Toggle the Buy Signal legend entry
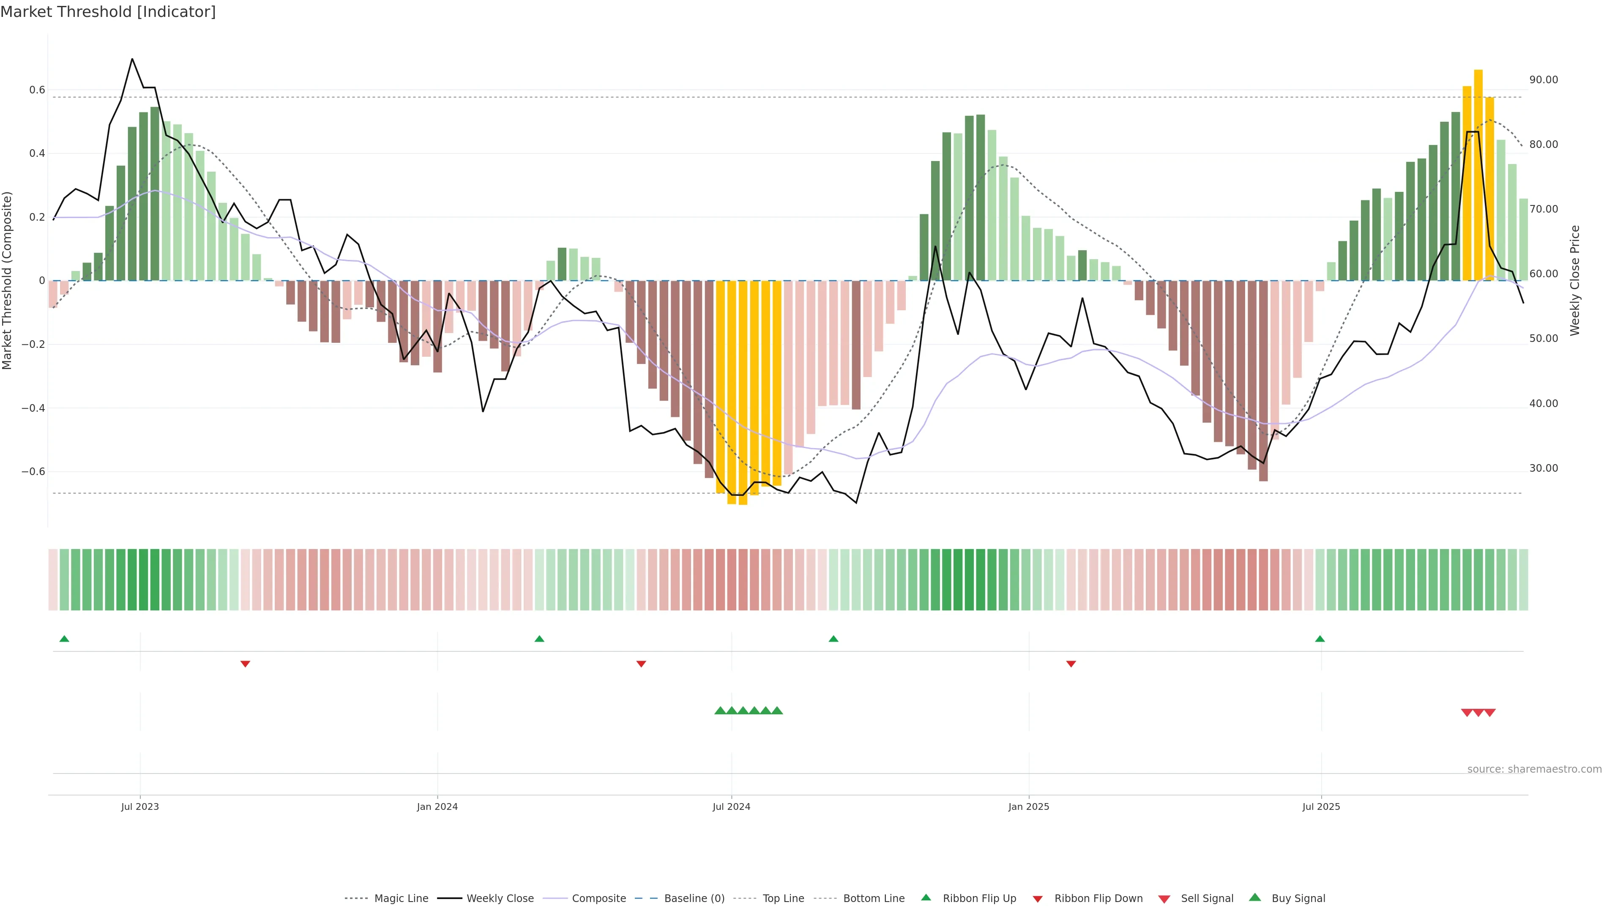 click(1298, 899)
